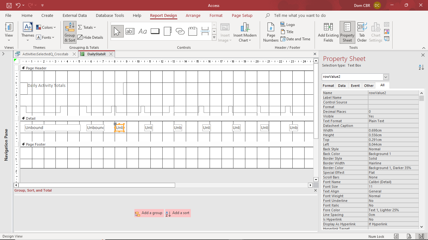This screenshot has height=240, width=428.
Task: Insert Date and Time into the report
Action: (x=296, y=39)
